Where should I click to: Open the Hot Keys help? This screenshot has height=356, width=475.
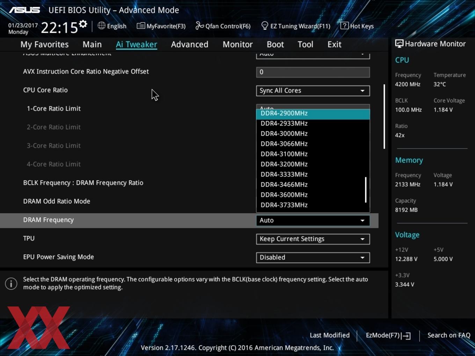click(x=357, y=26)
